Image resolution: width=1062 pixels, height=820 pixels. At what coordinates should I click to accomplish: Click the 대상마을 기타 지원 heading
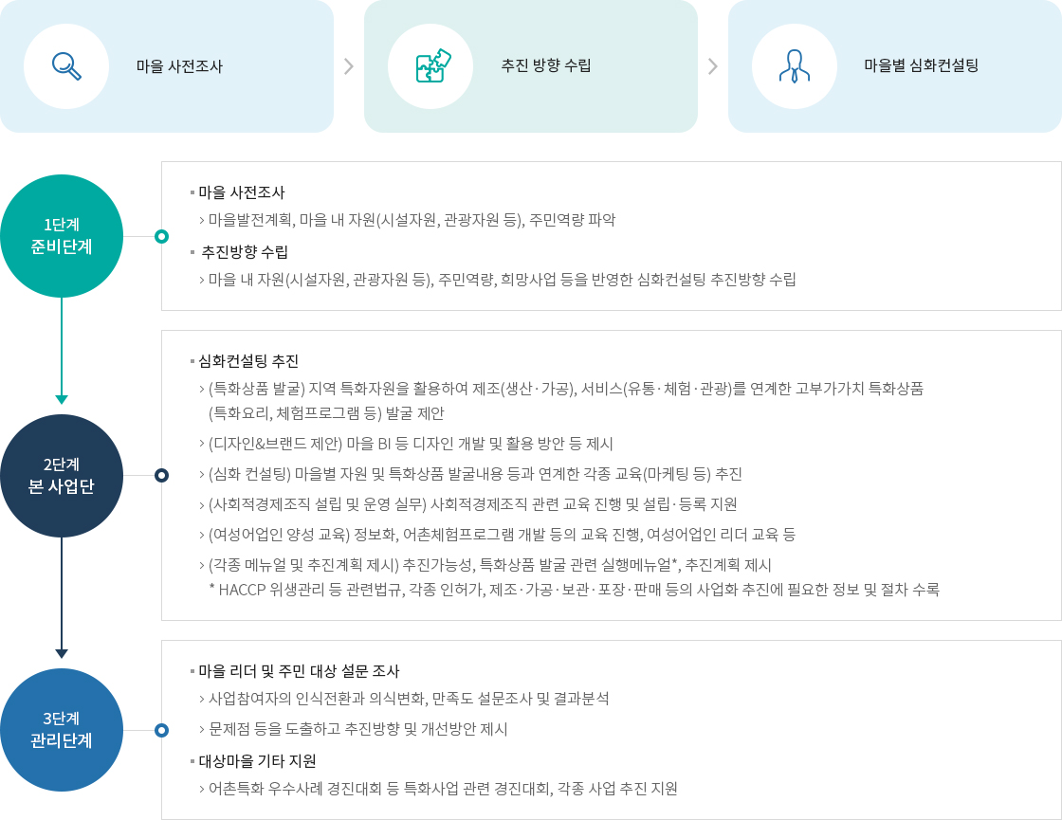[257, 761]
